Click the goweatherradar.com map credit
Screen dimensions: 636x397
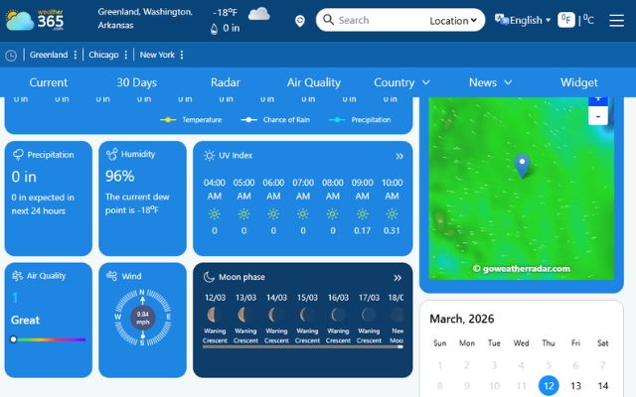521,269
